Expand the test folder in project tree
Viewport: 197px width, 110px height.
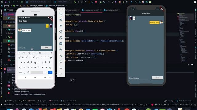point(7,41)
